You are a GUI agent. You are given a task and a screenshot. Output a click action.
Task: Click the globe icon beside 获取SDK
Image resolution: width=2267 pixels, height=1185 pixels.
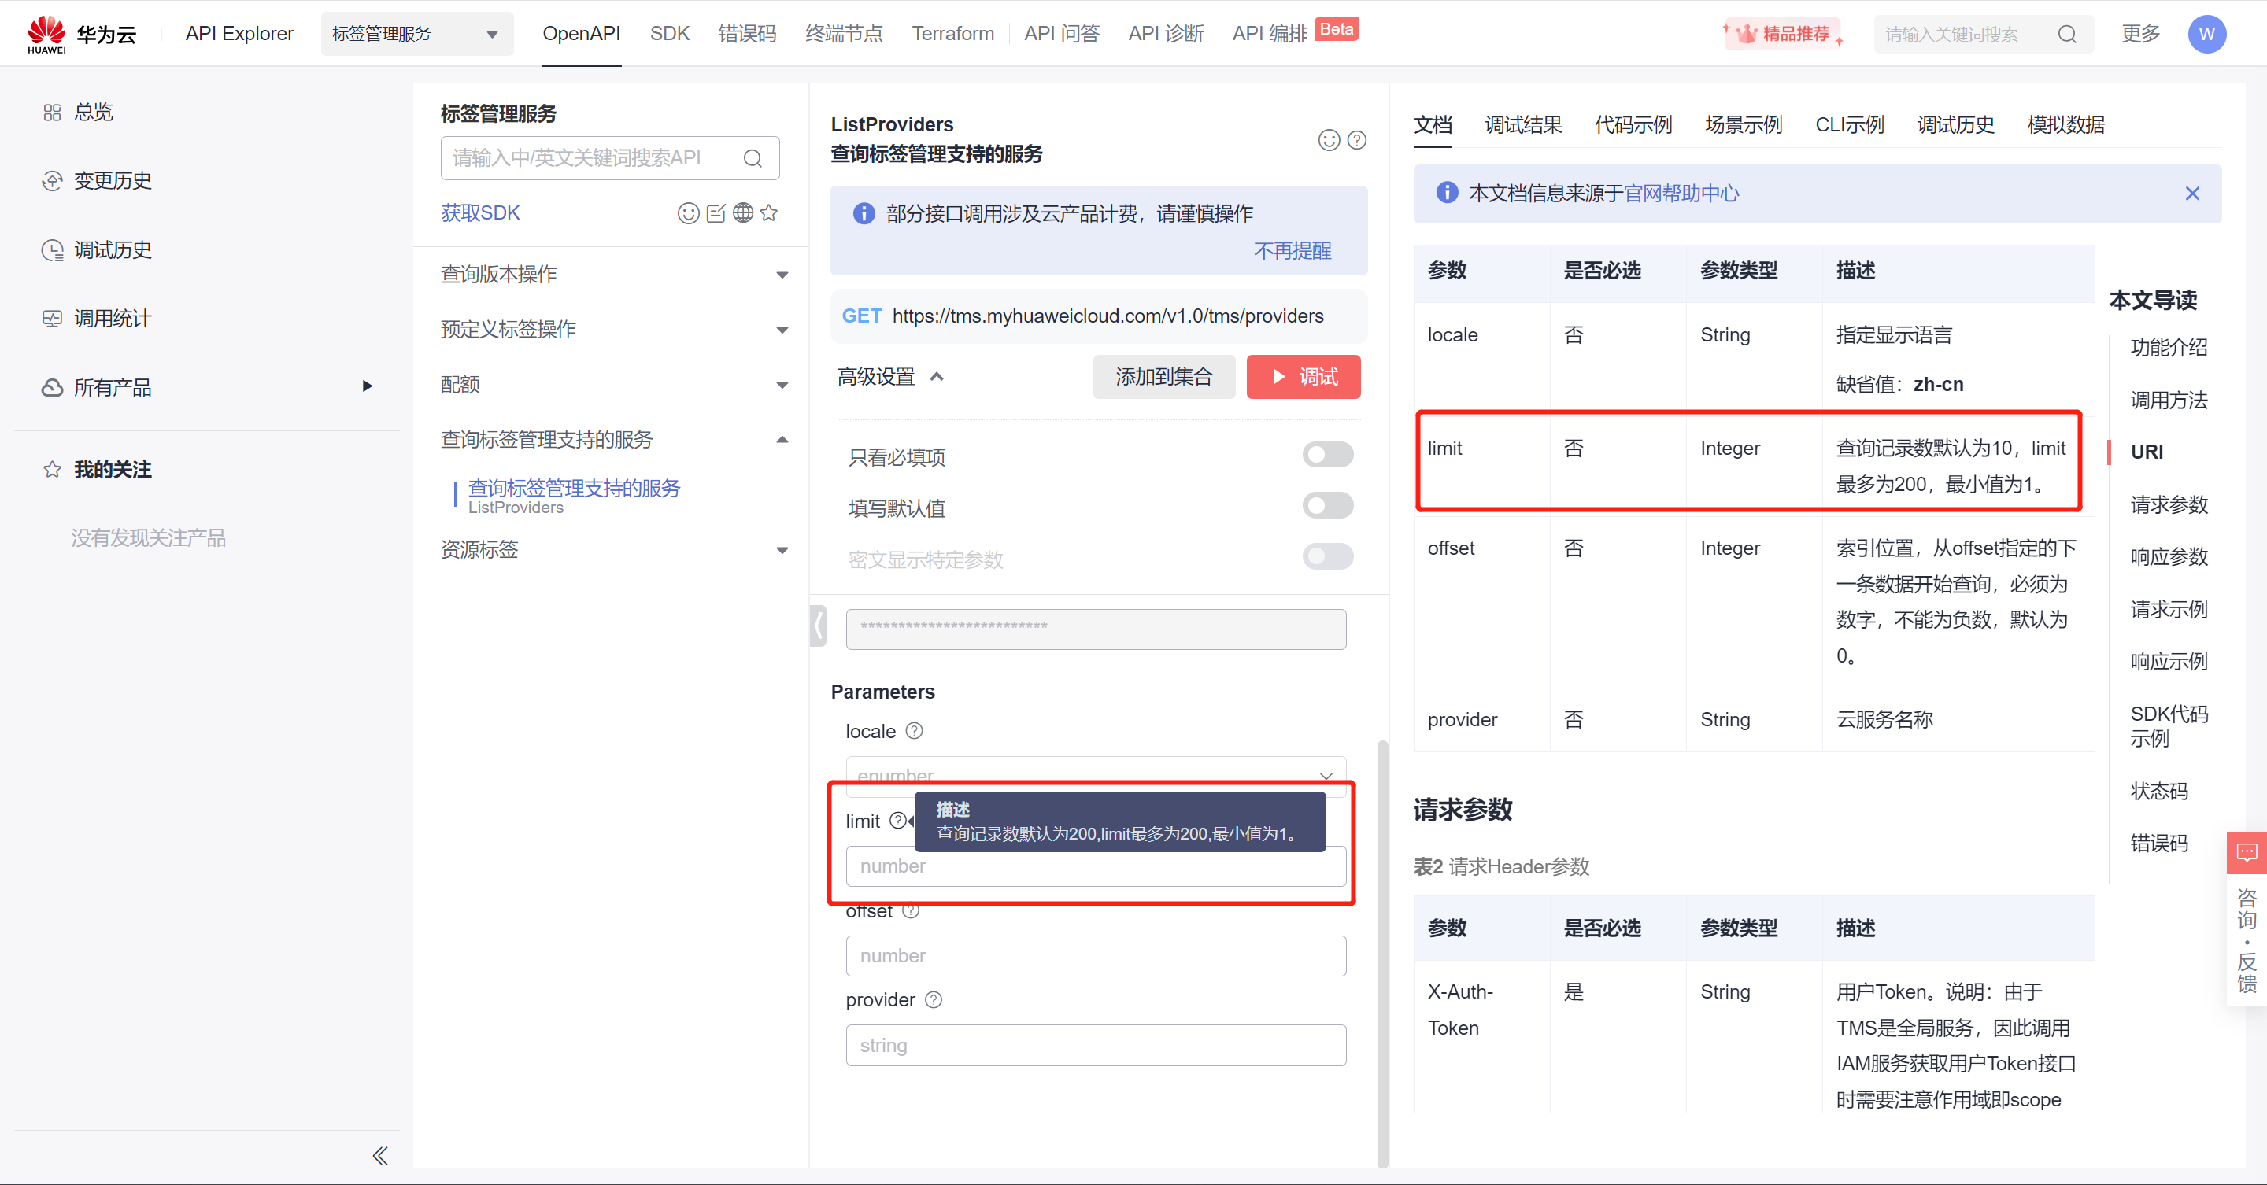(x=743, y=213)
